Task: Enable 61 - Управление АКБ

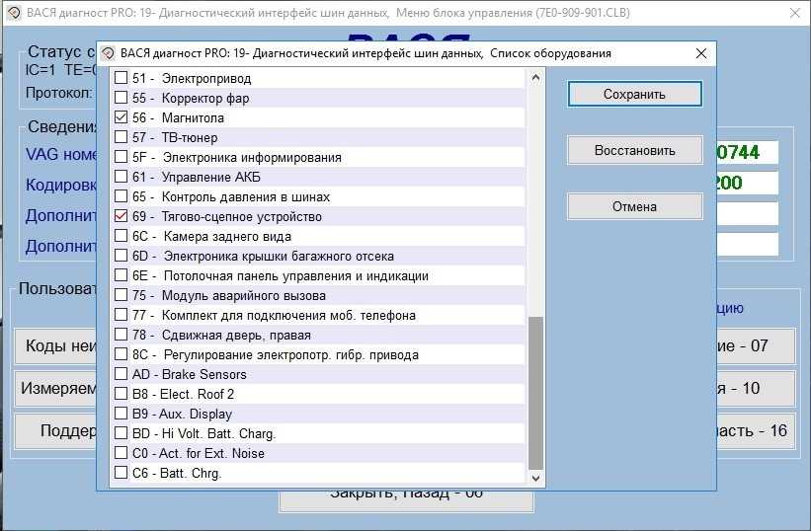Action: (x=121, y=177)
